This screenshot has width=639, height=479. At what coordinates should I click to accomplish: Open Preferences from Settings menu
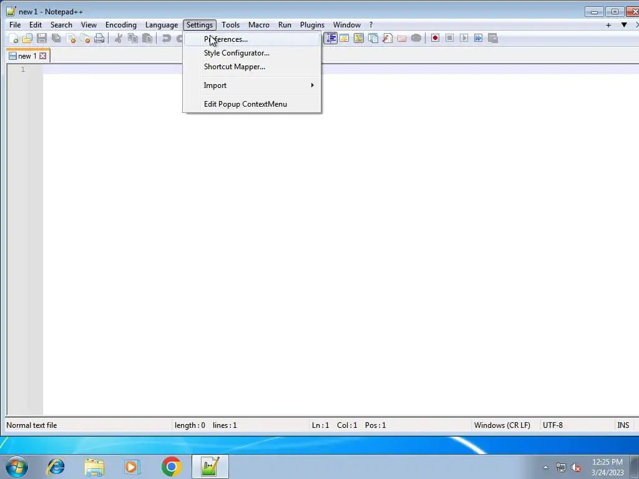pos(252,39)
